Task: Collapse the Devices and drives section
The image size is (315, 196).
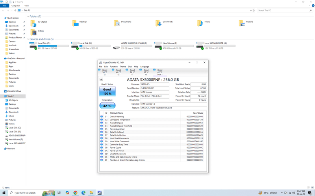Action: pos(28,39)
